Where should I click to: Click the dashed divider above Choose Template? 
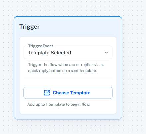68,79
